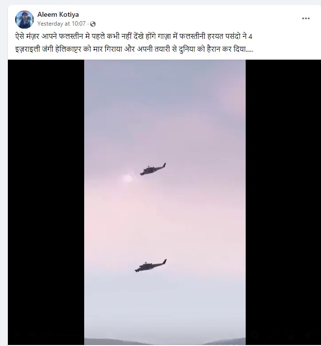Image resolution: width=321 pixels, height=346 pixels.
Task: Click the bright flare near the upper helicopter
Action: (128, 178)
